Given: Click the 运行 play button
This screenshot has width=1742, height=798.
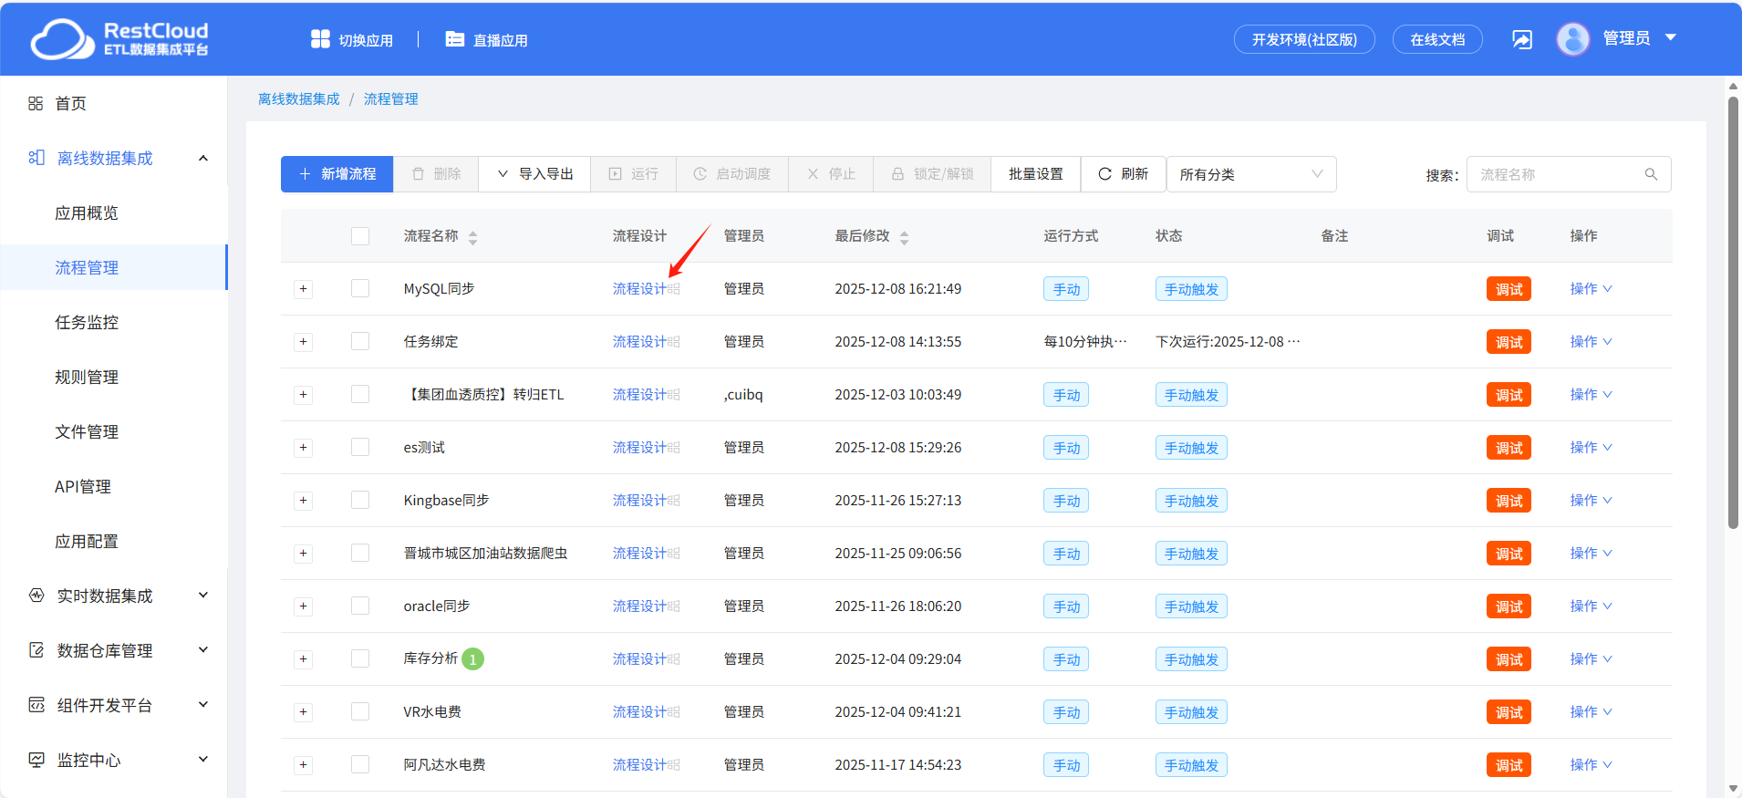Looking at the screenshot, I should [634, 174].
